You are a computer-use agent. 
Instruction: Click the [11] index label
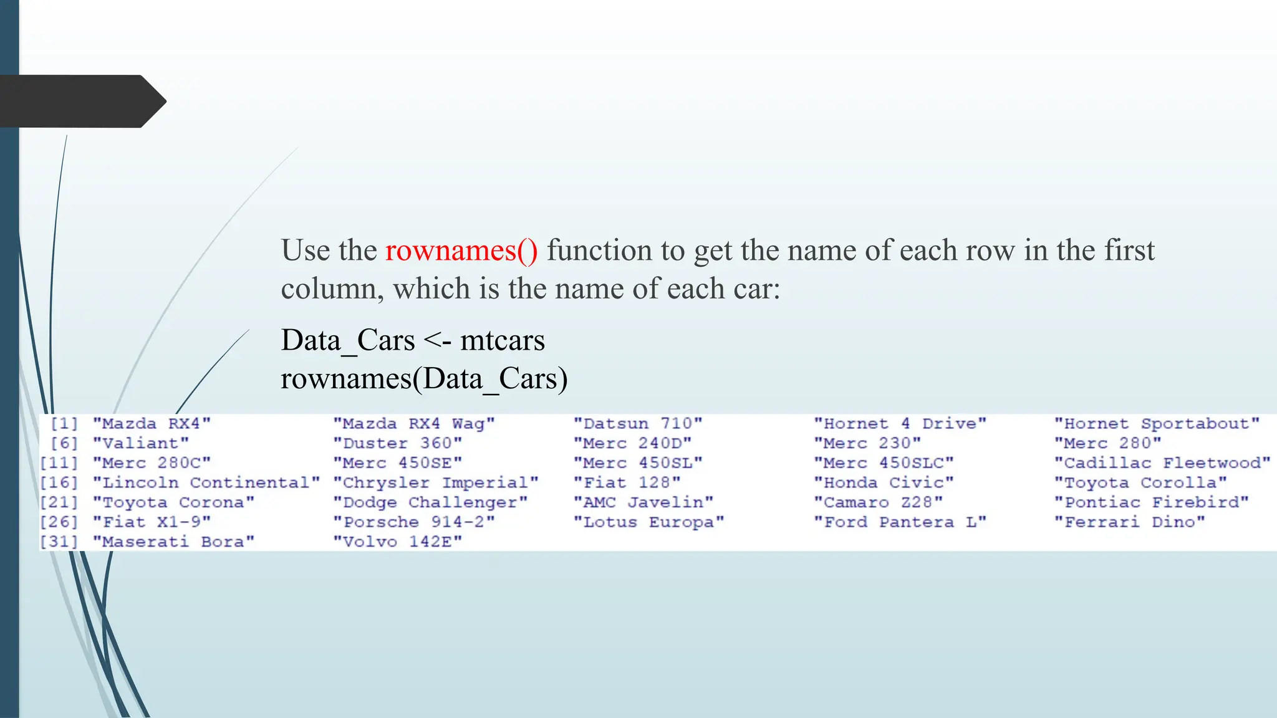(59, 463)
